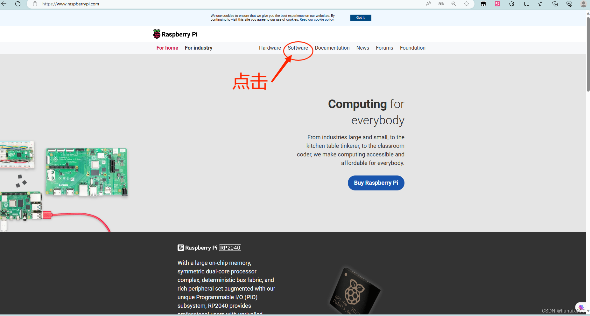The height and width of the screenshot is (316, 590).
Task: Click the Raspberry Pi logo
Action: (x=175, y=34)
